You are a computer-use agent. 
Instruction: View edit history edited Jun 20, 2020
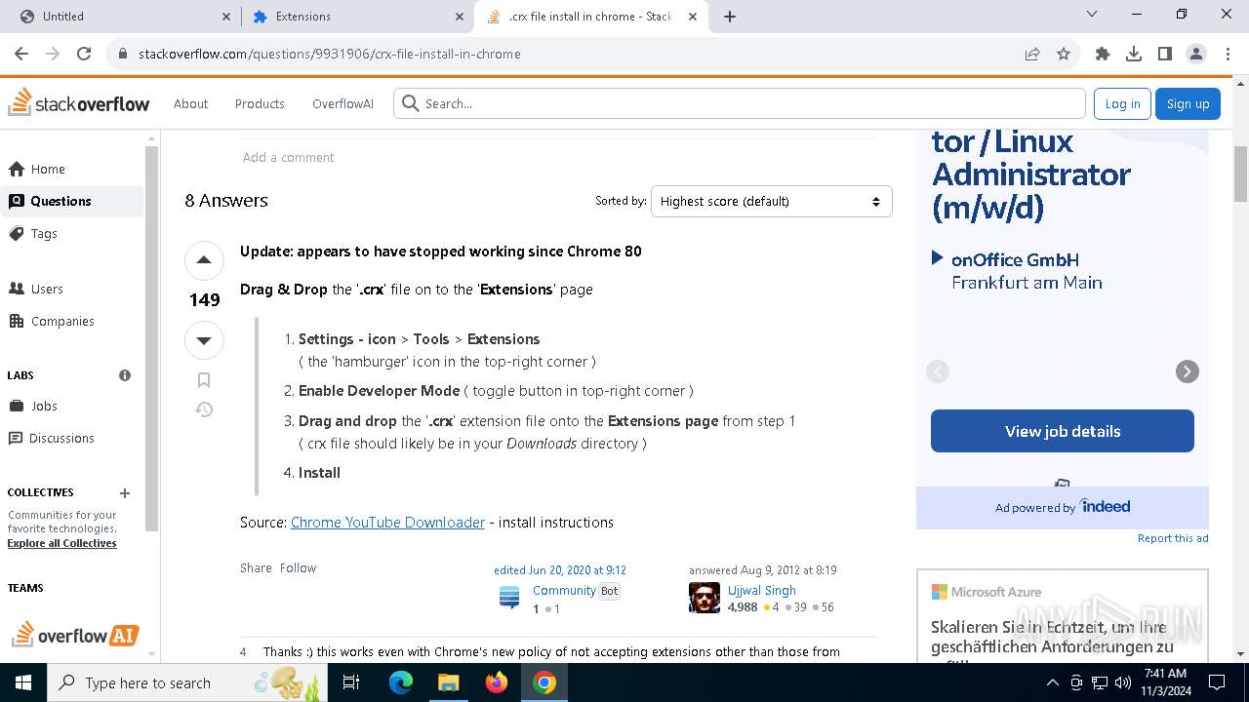click(560, 569)
